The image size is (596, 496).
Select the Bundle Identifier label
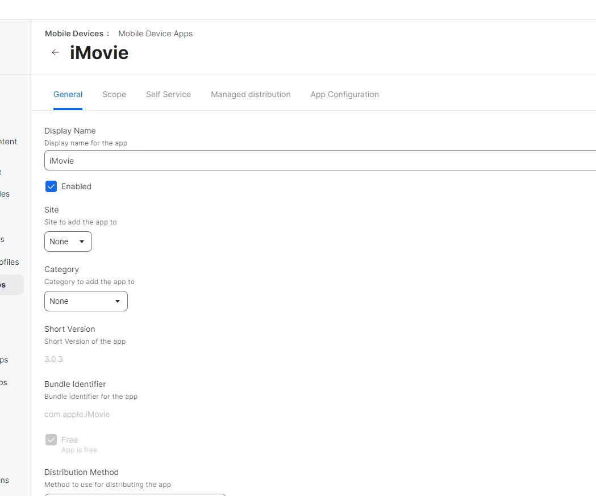click(75, 384)
